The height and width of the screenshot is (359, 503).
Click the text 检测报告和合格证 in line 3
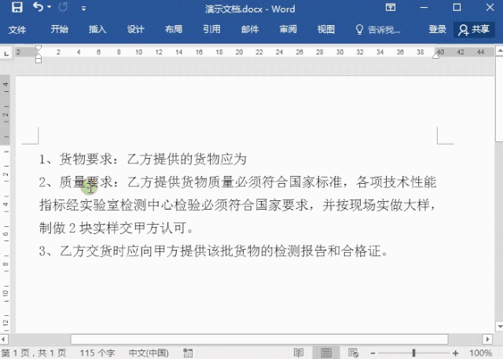(x=327, y=251)
